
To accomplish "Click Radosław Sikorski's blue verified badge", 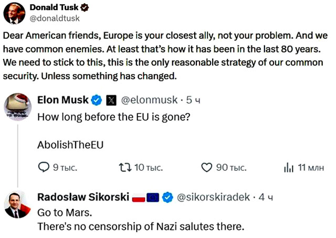I will tap(167, 198).
